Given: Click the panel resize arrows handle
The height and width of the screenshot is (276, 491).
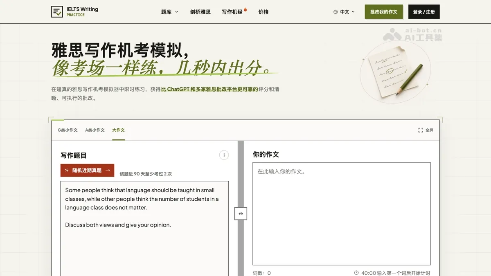Looking at the screenshot, I should click(241, 213).
